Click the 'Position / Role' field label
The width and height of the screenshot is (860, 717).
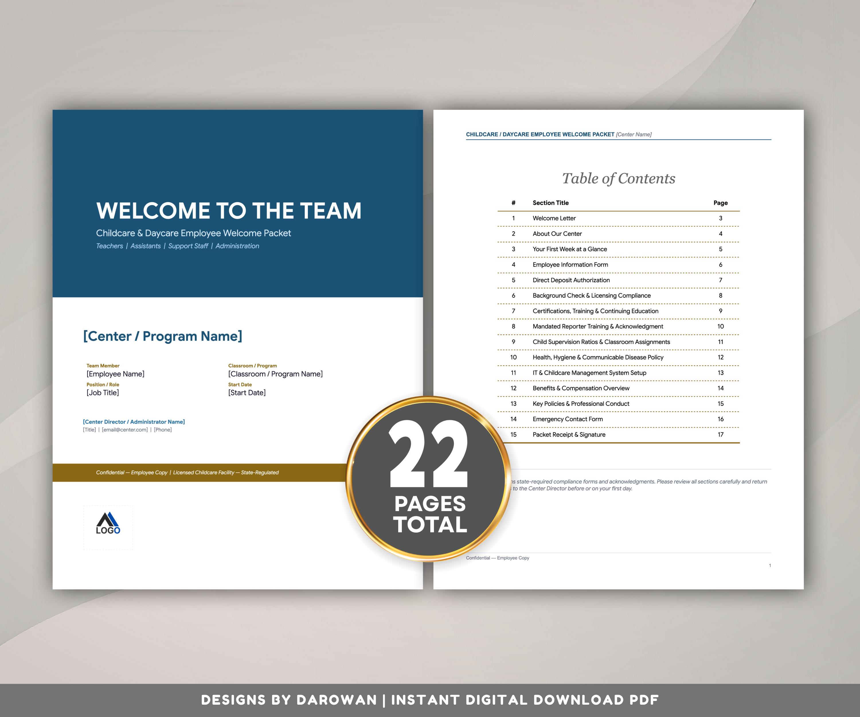click(x=103, y=385)
